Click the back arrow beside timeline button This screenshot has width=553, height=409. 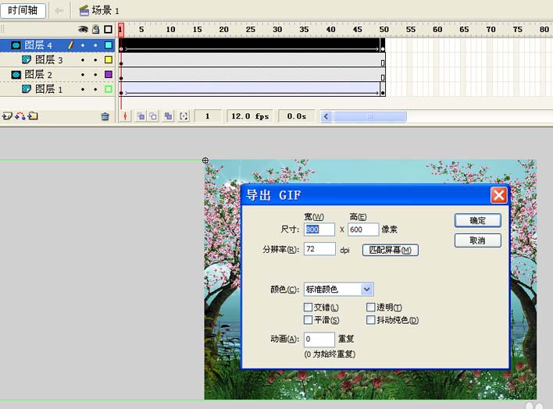click(59, 11)
